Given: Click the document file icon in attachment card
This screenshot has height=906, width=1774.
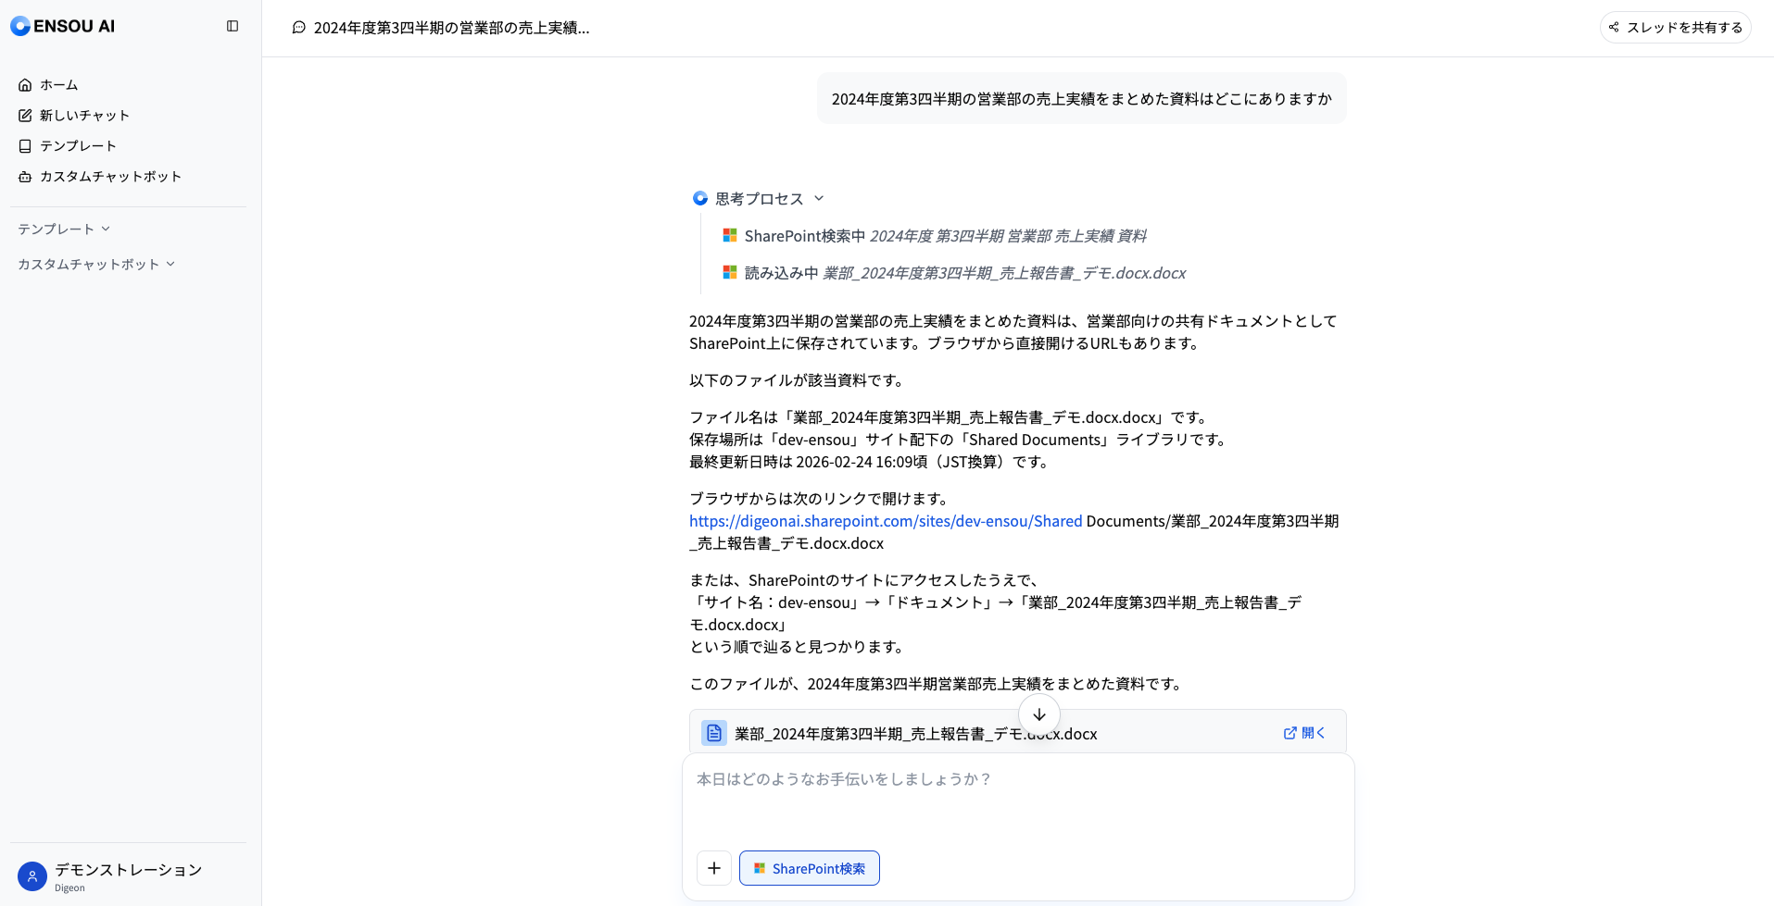Looking at the screenshot, I should click(713, 733).
